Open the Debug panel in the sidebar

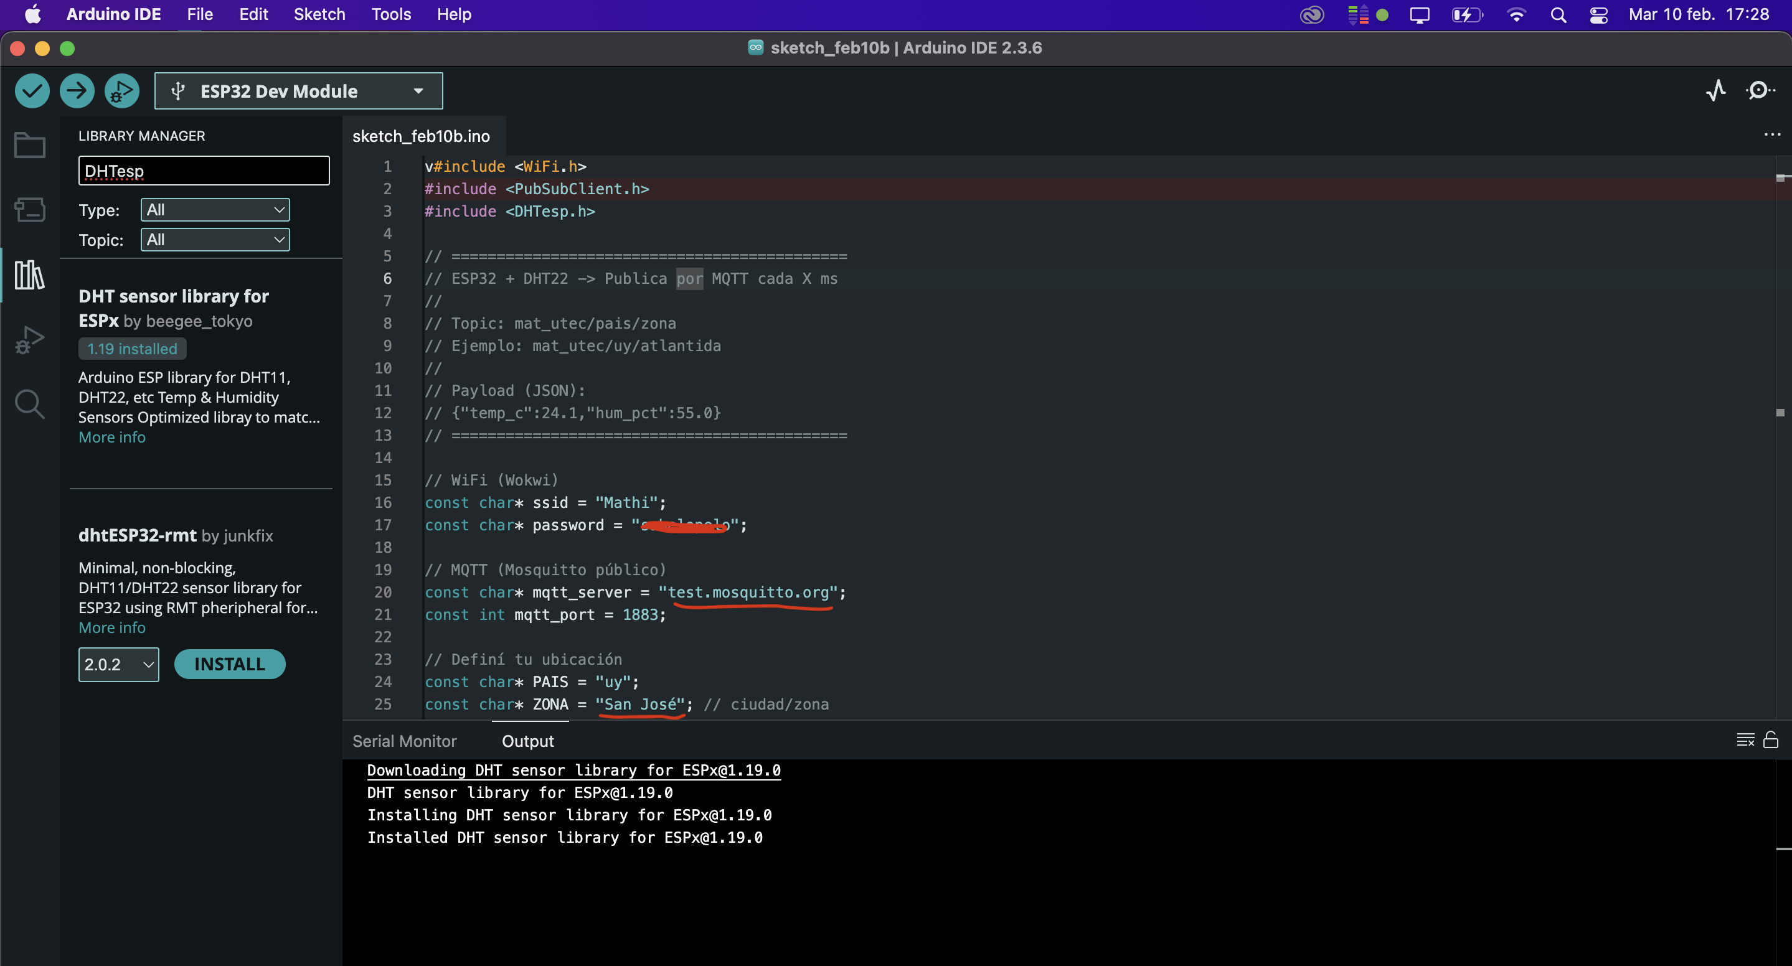(29, 340)
